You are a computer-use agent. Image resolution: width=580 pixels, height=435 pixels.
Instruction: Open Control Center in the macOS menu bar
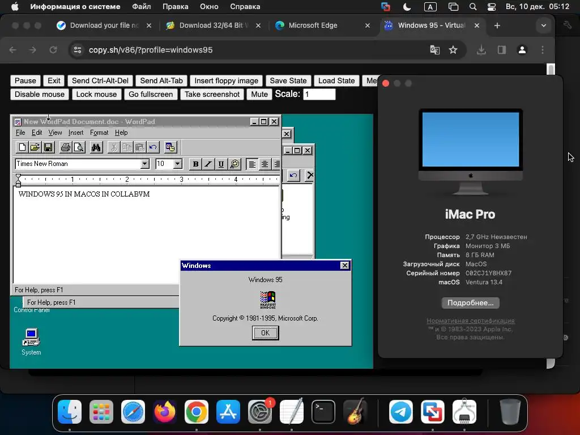491,7
